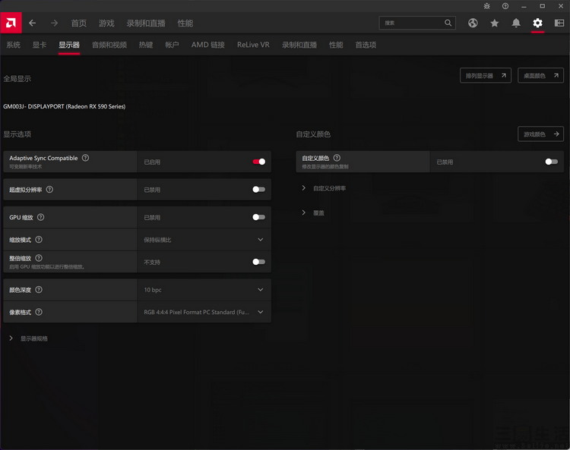This screenshot has height=450, width=570.
Task: Expand 覆盖 section
Action: click(x=313, y=212)
